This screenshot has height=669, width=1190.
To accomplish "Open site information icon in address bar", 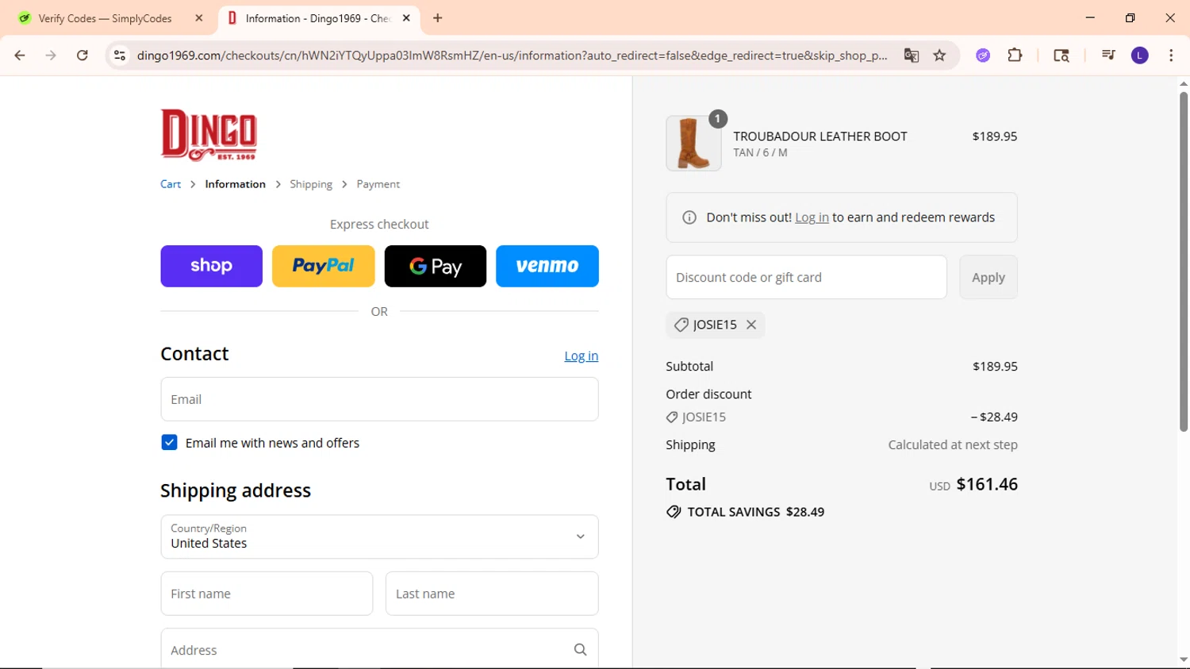I will [120, 56].
